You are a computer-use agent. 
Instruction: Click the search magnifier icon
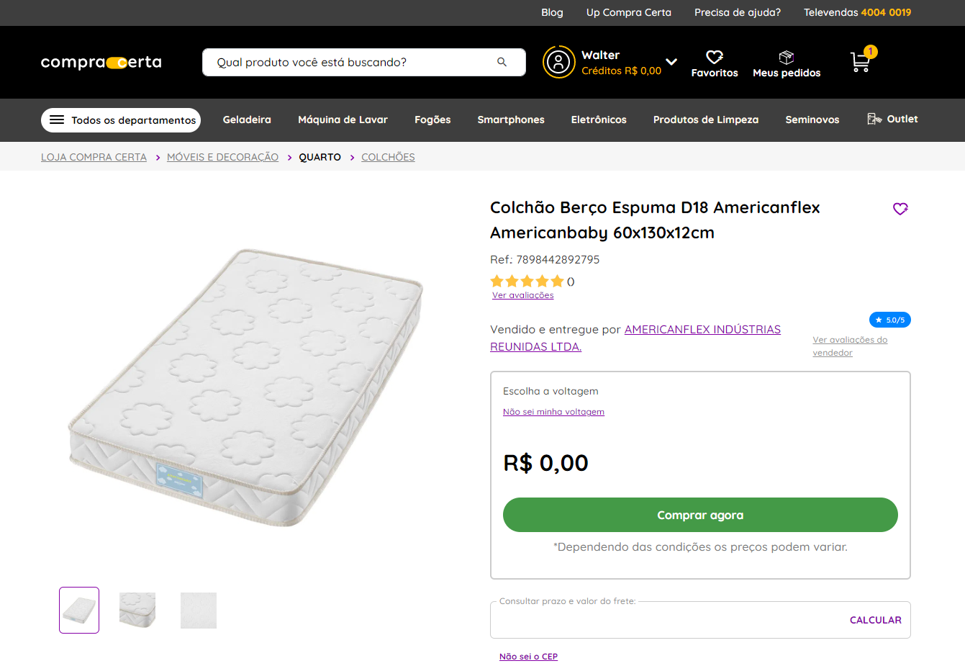502,62
